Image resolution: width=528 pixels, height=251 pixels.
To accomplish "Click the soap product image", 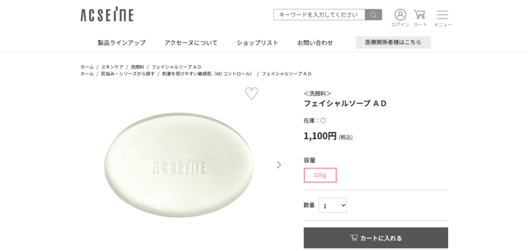I will coord(179,165).
